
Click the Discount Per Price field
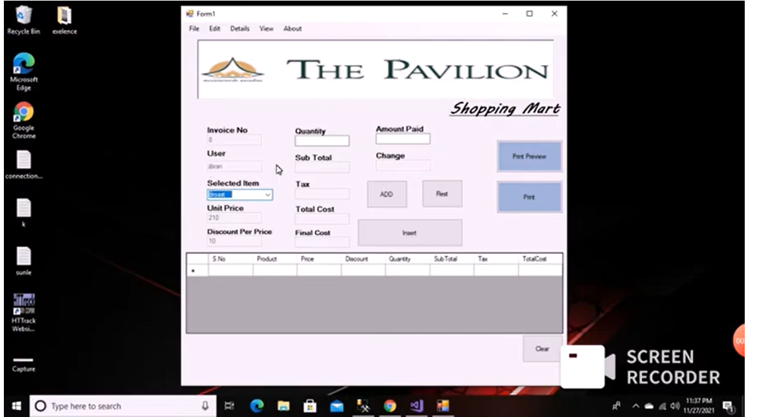pyautogui.click(x=234, y=241)
